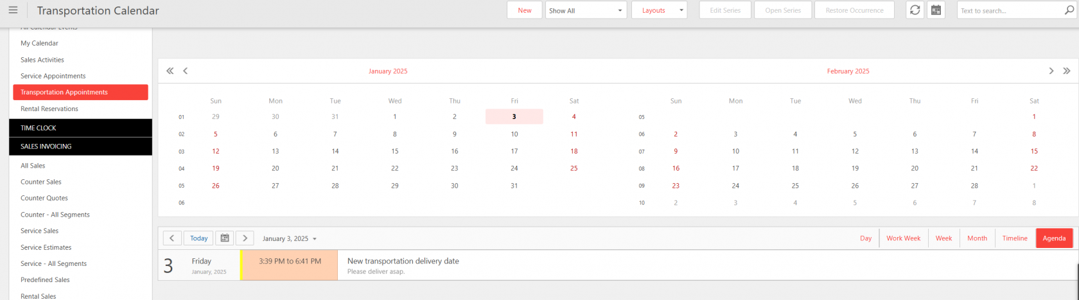This screenshot has width=1079, height=300.
Task: Click the February 2025 month header
Action: (x=848, y=71)
